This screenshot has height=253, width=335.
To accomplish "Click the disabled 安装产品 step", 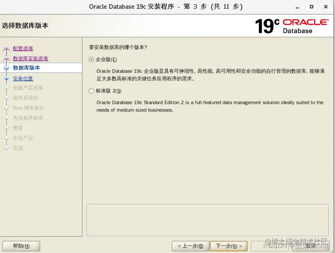I will pyautogui.click(x=23, y=138).
